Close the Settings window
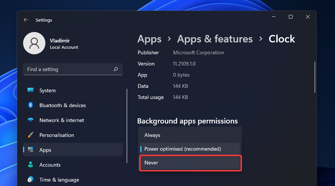Image resolution: width=335 pixels, height=186 pixels. [308, 17]
